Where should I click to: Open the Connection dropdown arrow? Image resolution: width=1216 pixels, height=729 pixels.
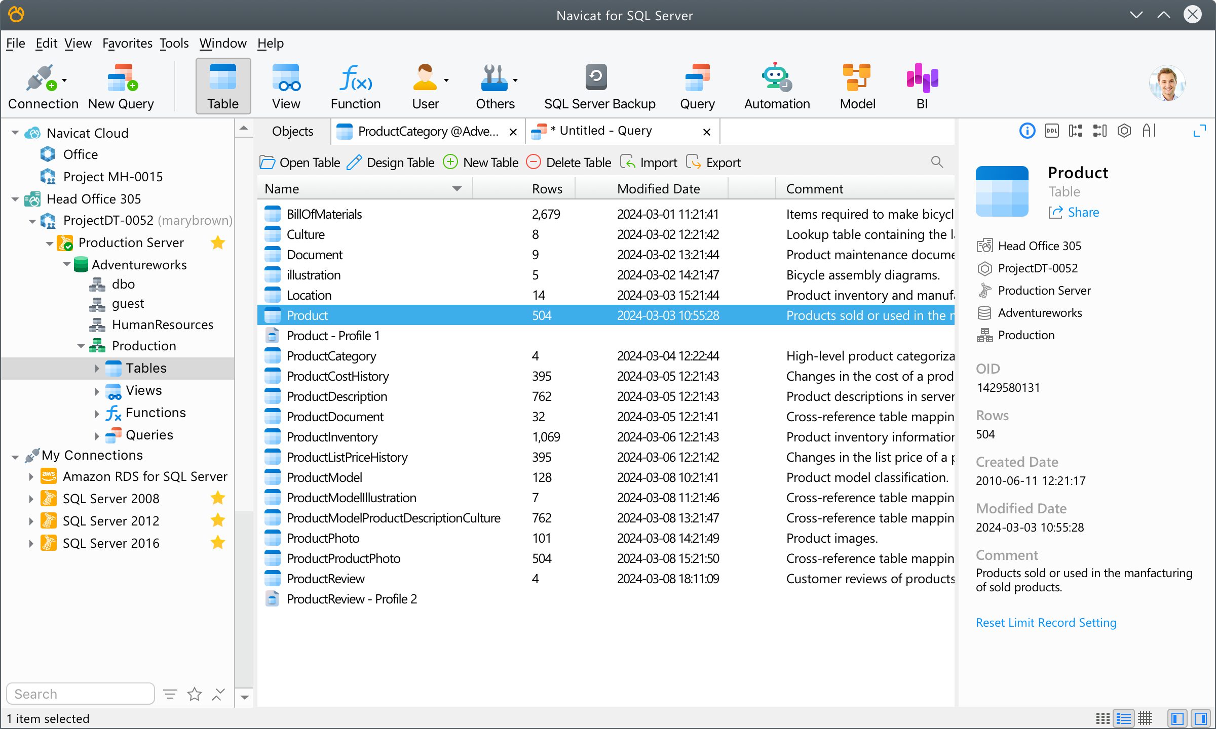[x=64, y=80]
